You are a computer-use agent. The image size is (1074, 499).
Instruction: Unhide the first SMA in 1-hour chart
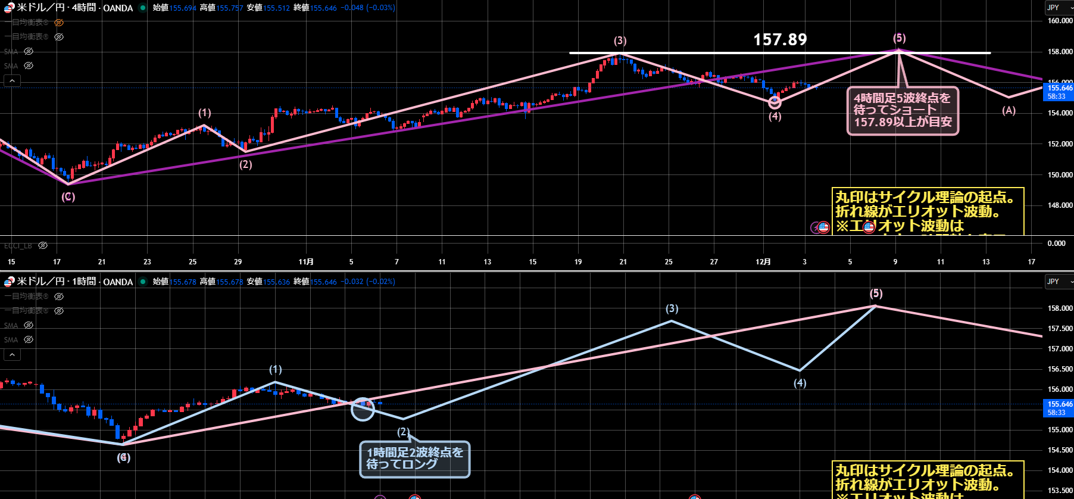click(x=29, y=326)
